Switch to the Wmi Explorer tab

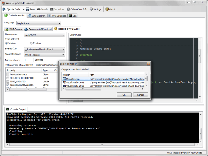click(x=36, y=16)
